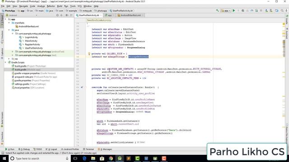Viewport: 289px width, 162px height.
Task: Collapse the app module node
Action: pyautogui.click(x=5, y=19)
